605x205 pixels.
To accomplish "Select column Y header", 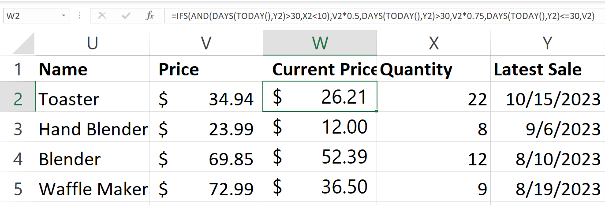I will coord(547,43).
